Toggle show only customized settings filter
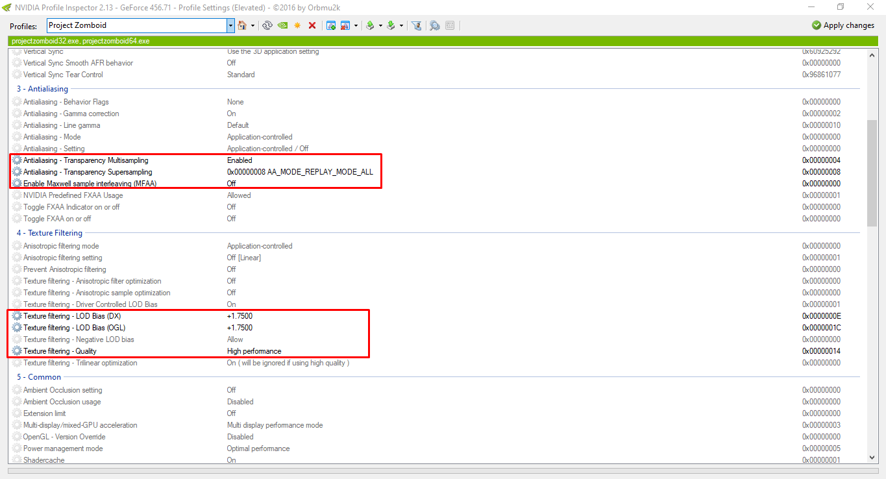The width and height of the screenshot is (886, 479). 417,25
